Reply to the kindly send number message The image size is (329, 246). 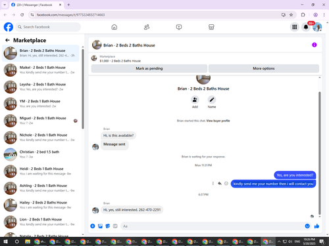click(x=220, y=184)
